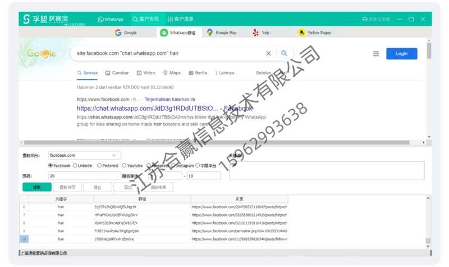The width and height of the screenshot is (449, 267).
Task: Click the Google logo on search page
Action: click(41, 53)
